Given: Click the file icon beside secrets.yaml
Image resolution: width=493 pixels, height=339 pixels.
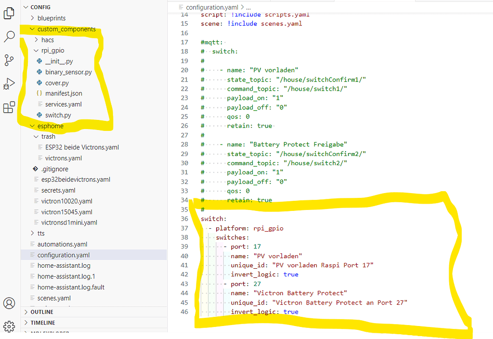Looking at the screenshot, I should pos(36,190).
